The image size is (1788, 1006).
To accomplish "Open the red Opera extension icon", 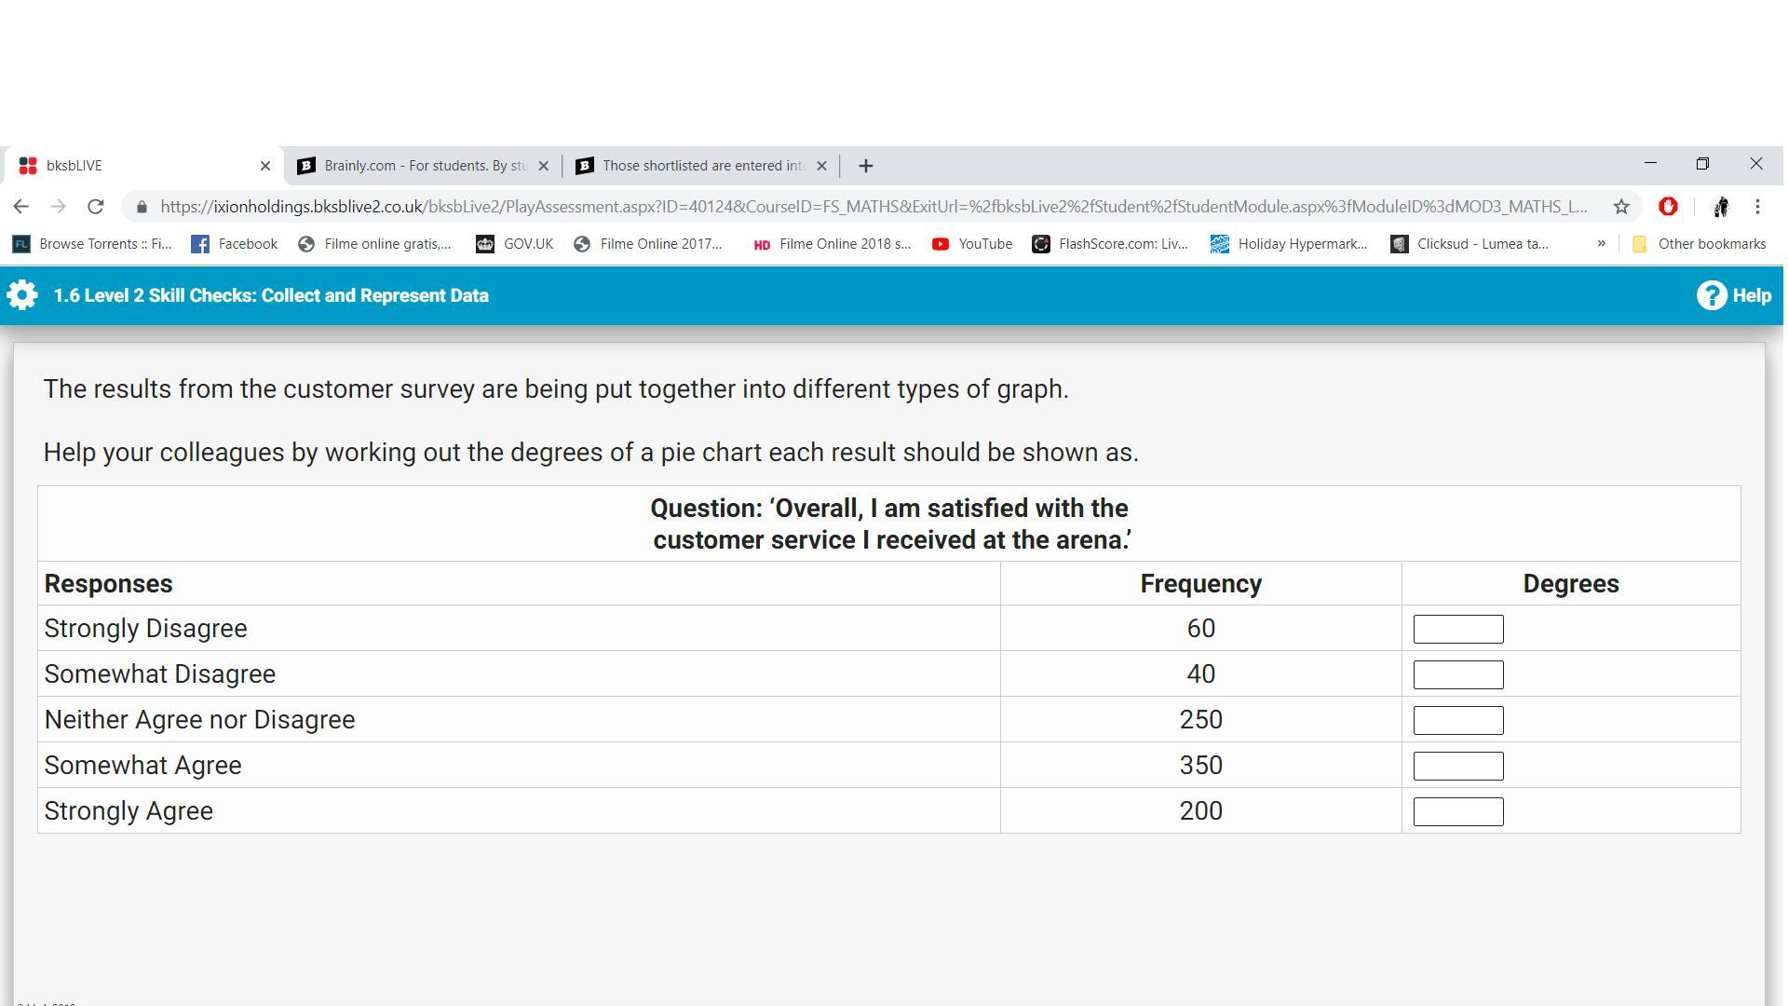I will click(x=1668, y=207).
